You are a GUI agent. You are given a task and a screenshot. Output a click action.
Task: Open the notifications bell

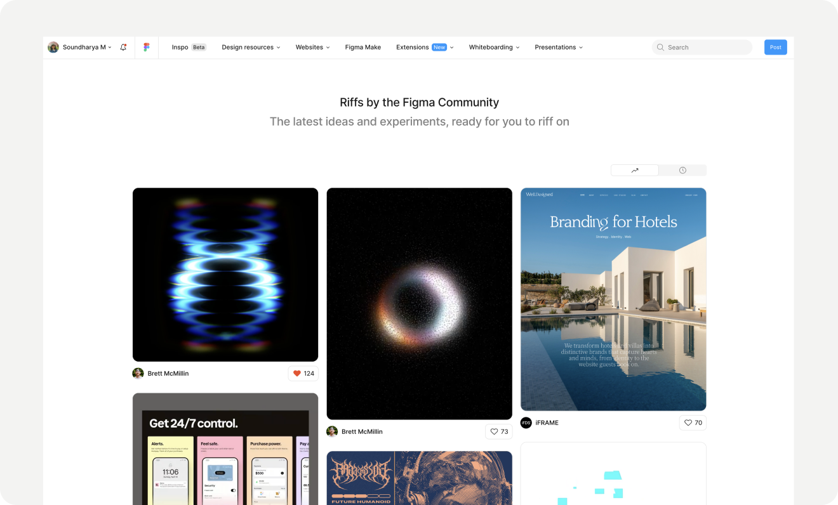point(123,47)
